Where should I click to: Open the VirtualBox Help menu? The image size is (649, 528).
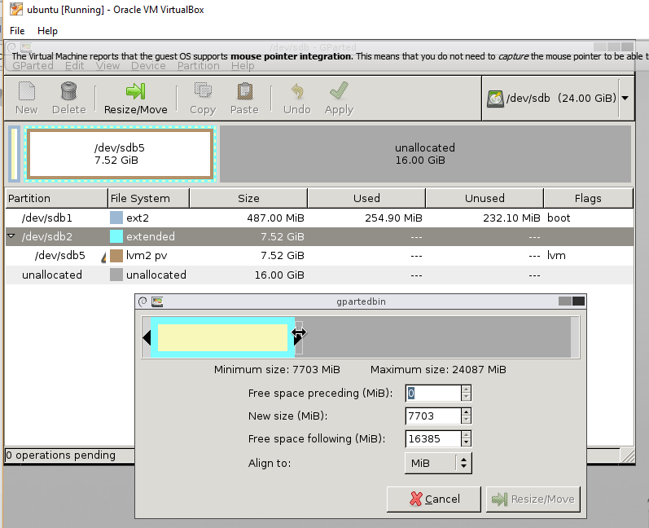(47, 31)
